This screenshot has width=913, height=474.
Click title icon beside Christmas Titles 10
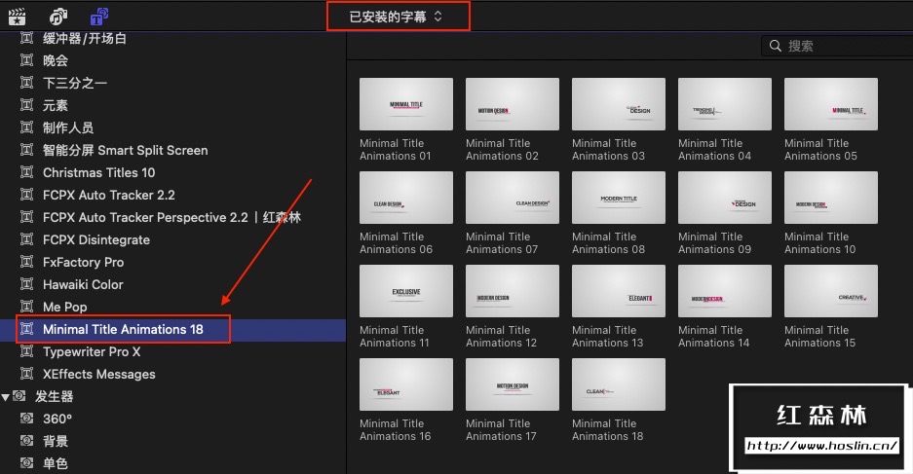click(26, 172)
